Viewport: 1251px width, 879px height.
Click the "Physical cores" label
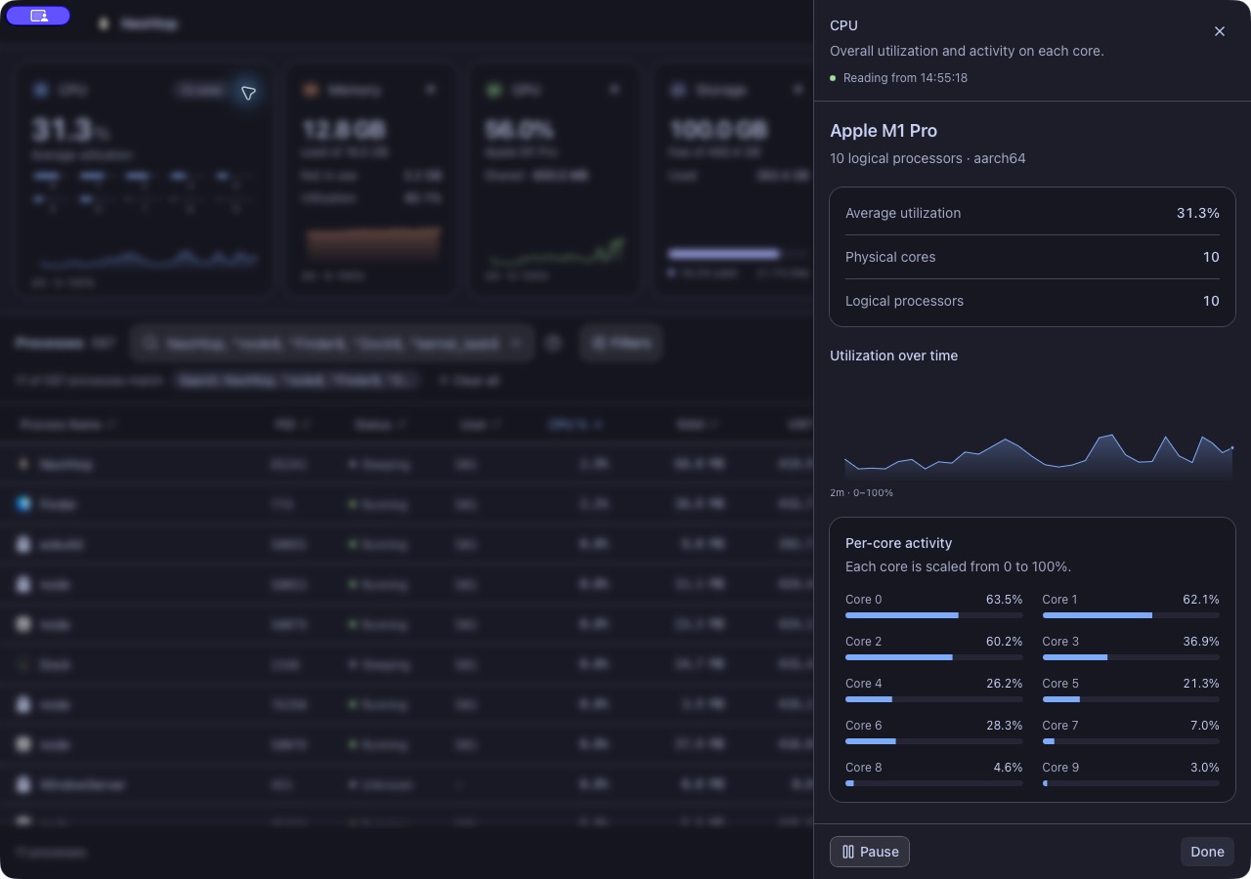tap(890, 257)
